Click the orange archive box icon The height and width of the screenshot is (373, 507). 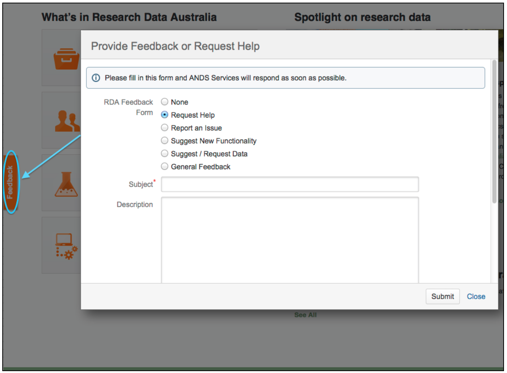coord(66,59)
